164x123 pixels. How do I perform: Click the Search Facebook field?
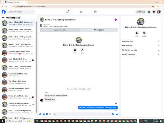pos(21,12)
